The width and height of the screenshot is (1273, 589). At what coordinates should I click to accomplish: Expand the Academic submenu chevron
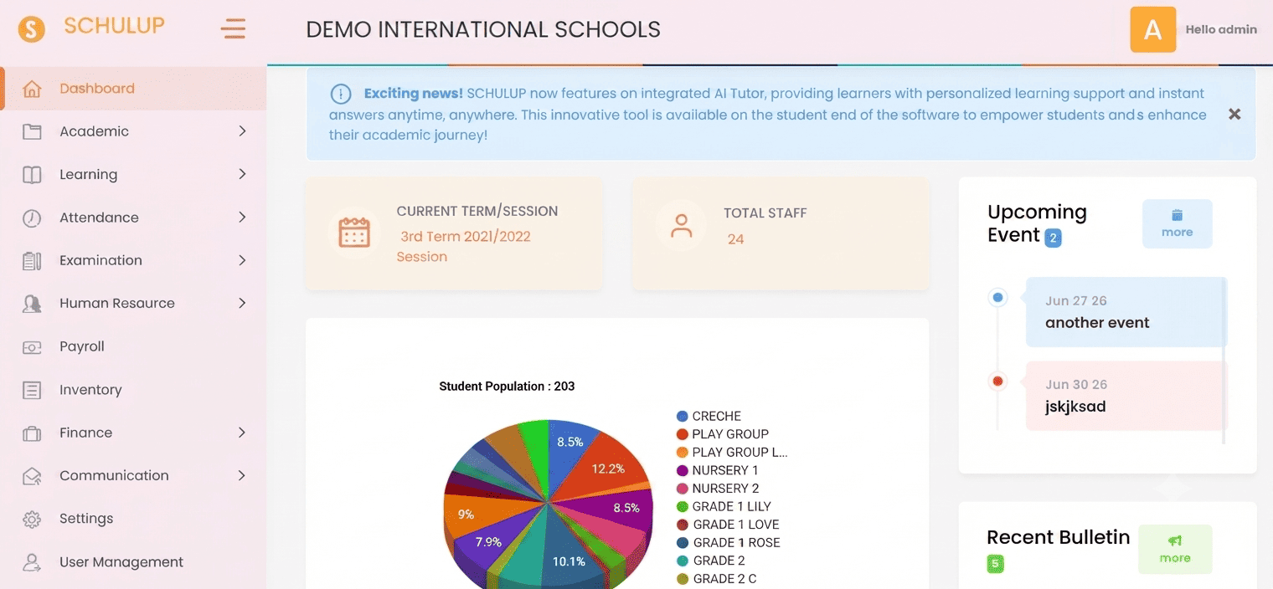pyautogui.click(x=242, y=131)
